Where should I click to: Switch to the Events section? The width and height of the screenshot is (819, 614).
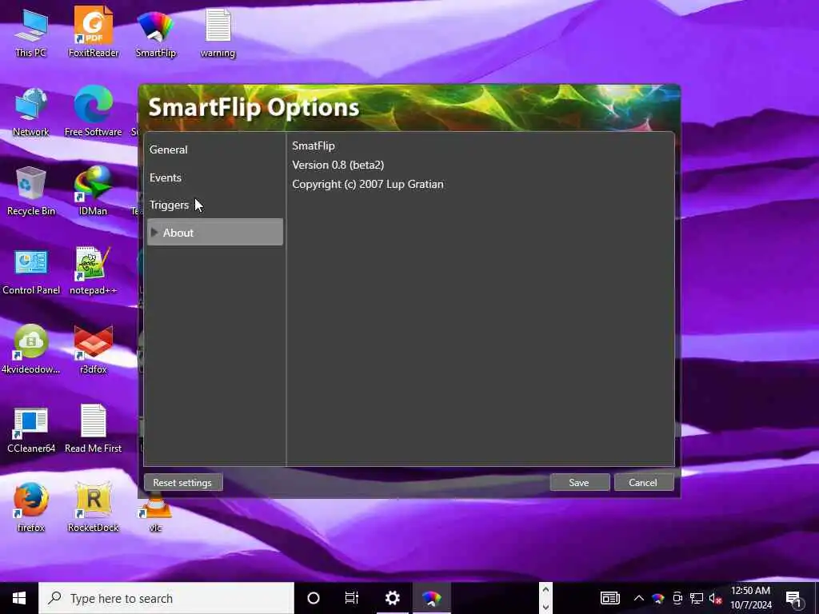(x=214, y=177)
